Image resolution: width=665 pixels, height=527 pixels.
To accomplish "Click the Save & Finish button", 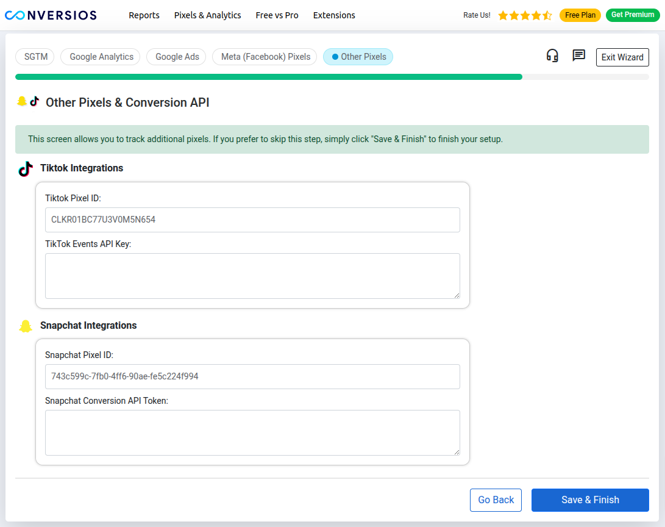I will click(590, 500).
